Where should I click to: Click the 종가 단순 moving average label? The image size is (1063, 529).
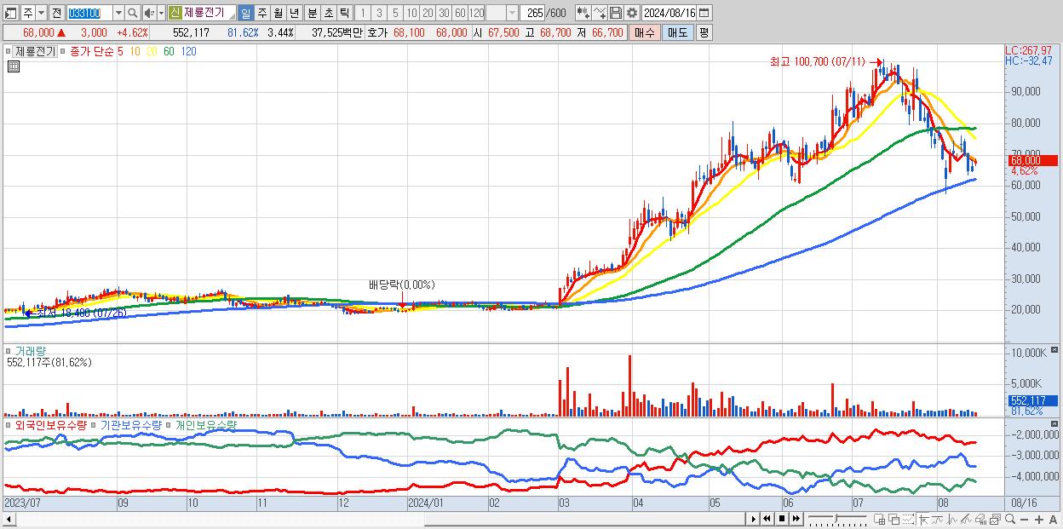pos(92,51)
